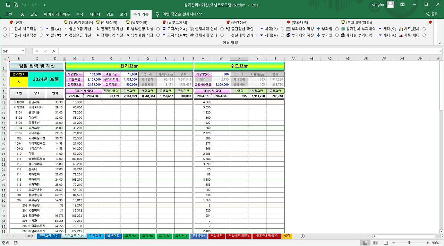Image resolution: width=444 pixels, height=246 pixels.
Task: Click the 현재세대 인쇄 printer icon
Action: pos(192,29)
